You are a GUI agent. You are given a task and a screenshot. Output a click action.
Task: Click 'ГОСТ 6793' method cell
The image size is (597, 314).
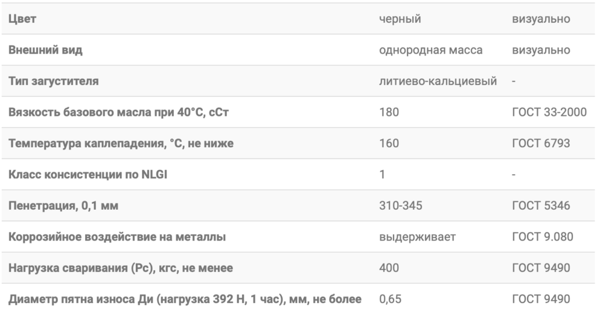point(541,143)
